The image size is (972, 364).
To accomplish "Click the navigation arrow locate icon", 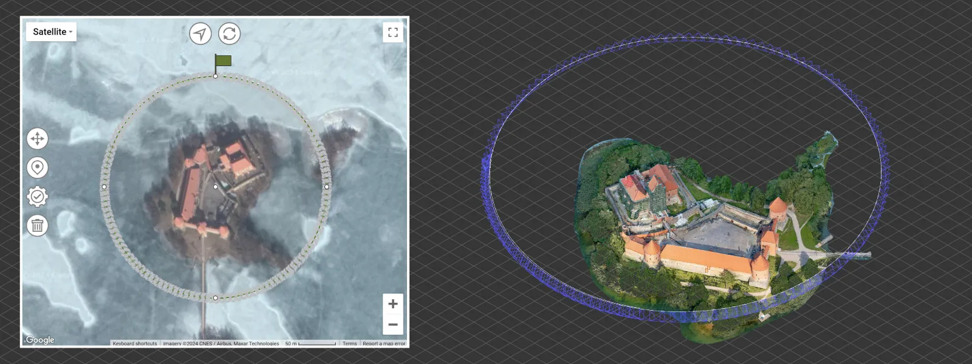I will (x=200, y=33).
